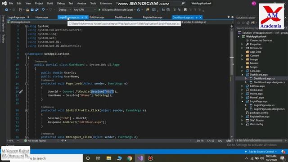288x162 pixels.
Task: Click the Redo toolbar icon
Action: [x=51, y=10]
